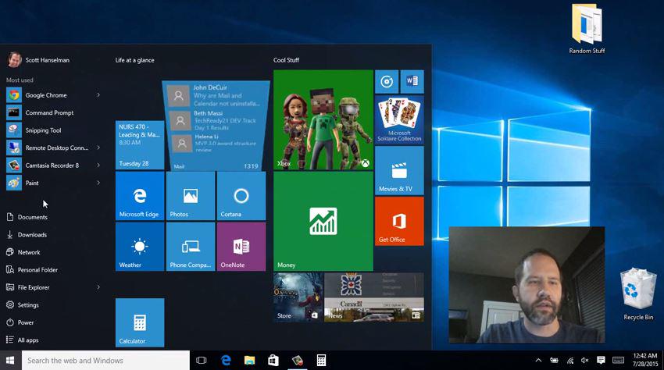Open Camtasia Recorder taskbar icon

(298, 361)
